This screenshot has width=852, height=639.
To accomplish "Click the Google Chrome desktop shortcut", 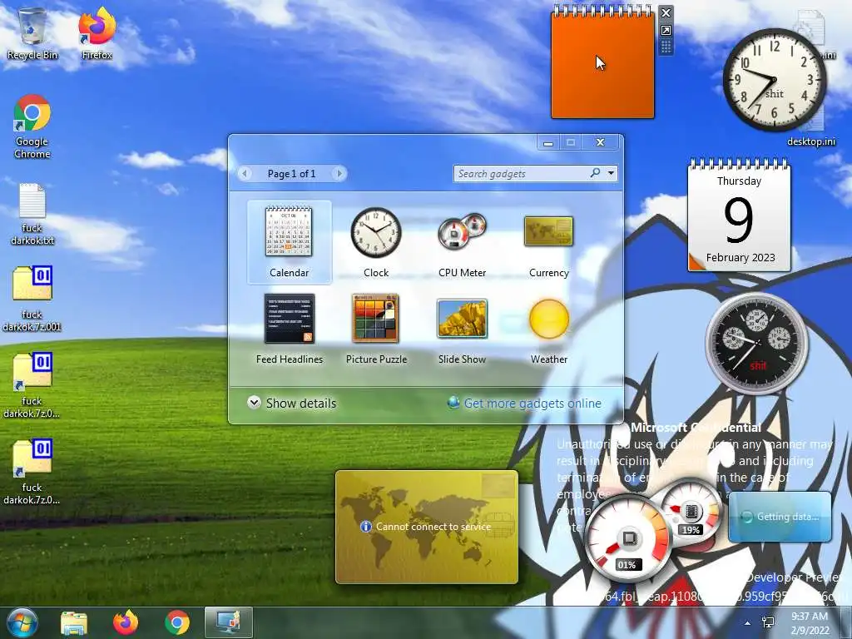I will pyautogui.click(x=32, y=126).
